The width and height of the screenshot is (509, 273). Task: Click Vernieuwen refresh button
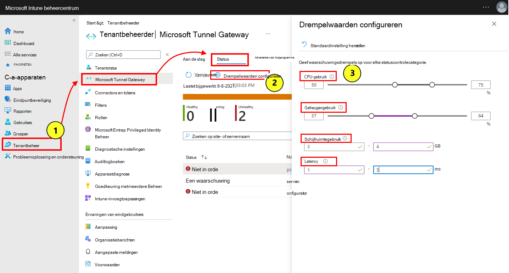[x=201, y=75]
